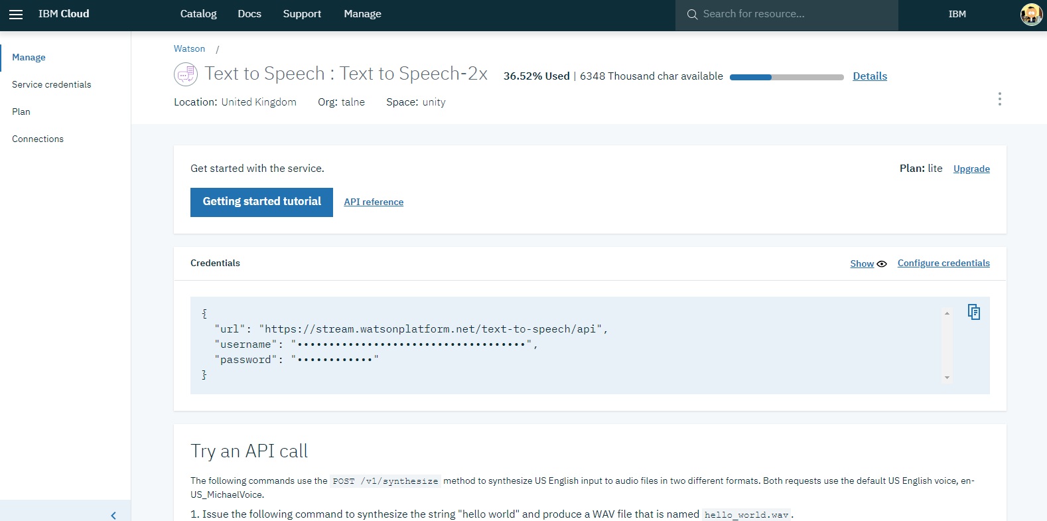Click the search magnifier icon
This screenshot has height=521, width=1047.
(692, 14)
